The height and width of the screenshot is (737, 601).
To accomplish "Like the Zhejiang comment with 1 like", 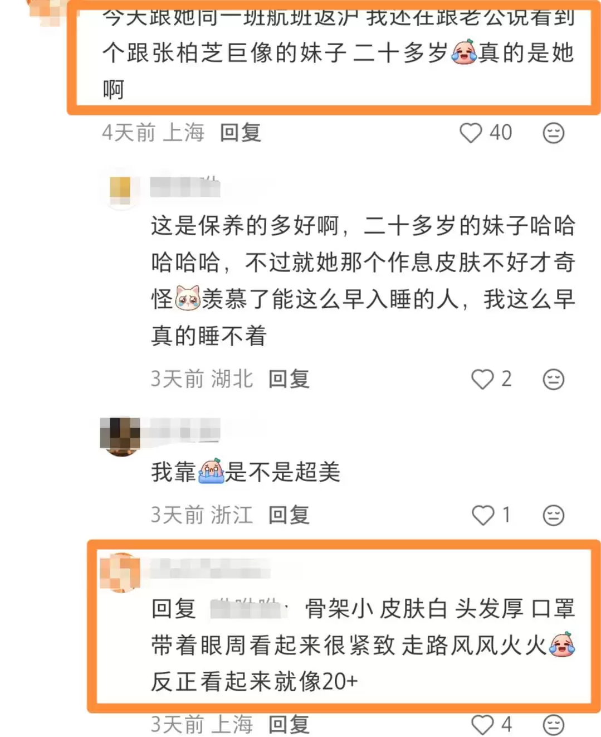I will click(x=483, y=515).
